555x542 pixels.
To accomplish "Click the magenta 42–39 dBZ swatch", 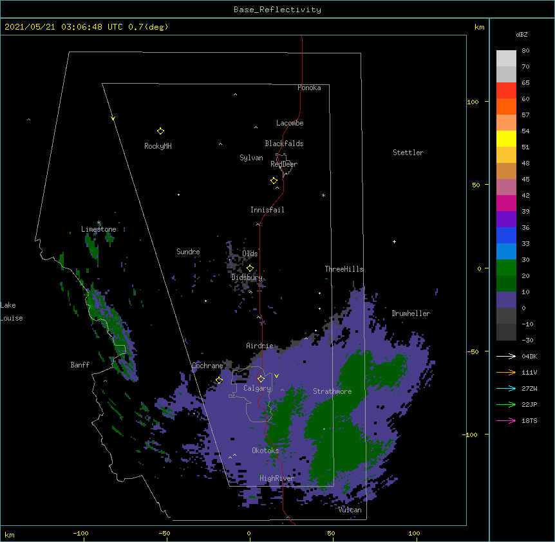I will click(x=506, y=203).
